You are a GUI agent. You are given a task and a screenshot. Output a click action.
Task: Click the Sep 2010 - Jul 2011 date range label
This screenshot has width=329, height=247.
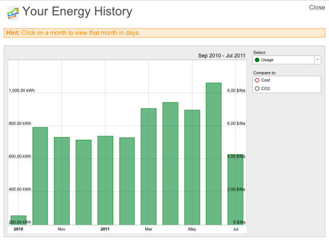click(221, 55)
